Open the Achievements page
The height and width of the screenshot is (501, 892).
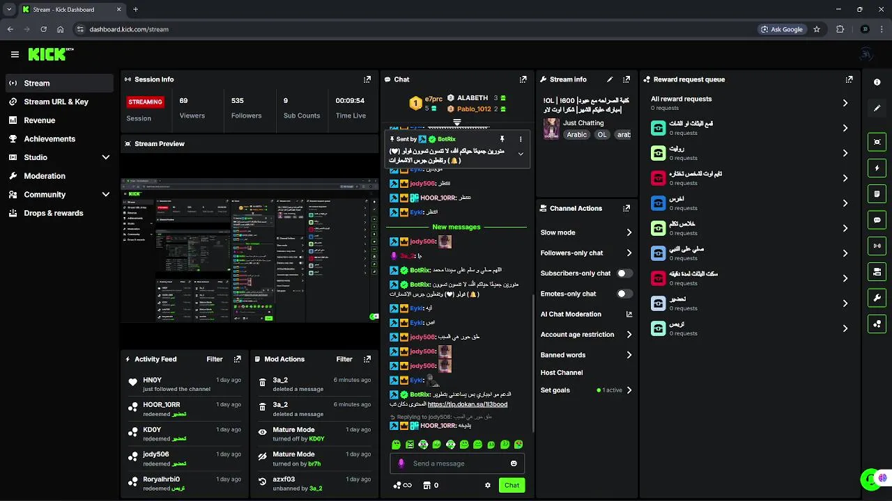click(x=59, y=139)
